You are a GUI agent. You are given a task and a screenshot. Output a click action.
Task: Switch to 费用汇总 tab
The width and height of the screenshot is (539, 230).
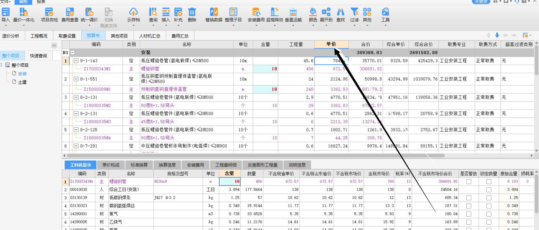coord(180,36)
